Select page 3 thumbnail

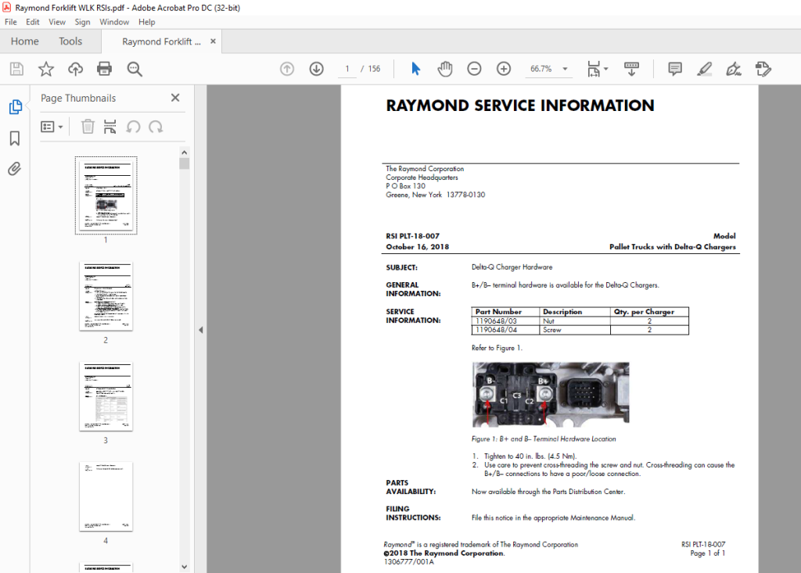pyautogui.click(x=106, y=396)
